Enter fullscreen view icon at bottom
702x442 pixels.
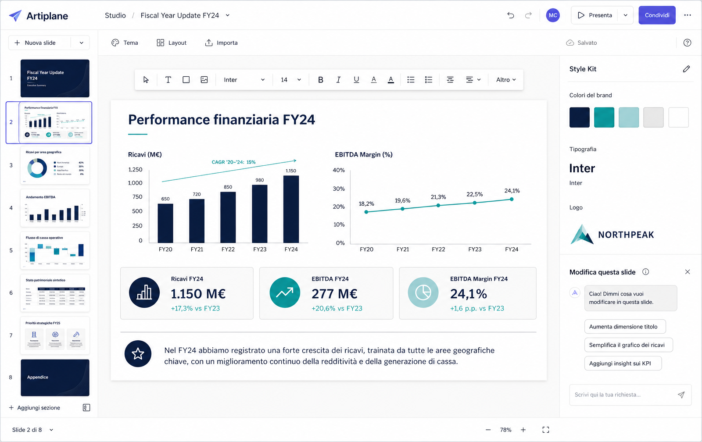click(546, 430)
